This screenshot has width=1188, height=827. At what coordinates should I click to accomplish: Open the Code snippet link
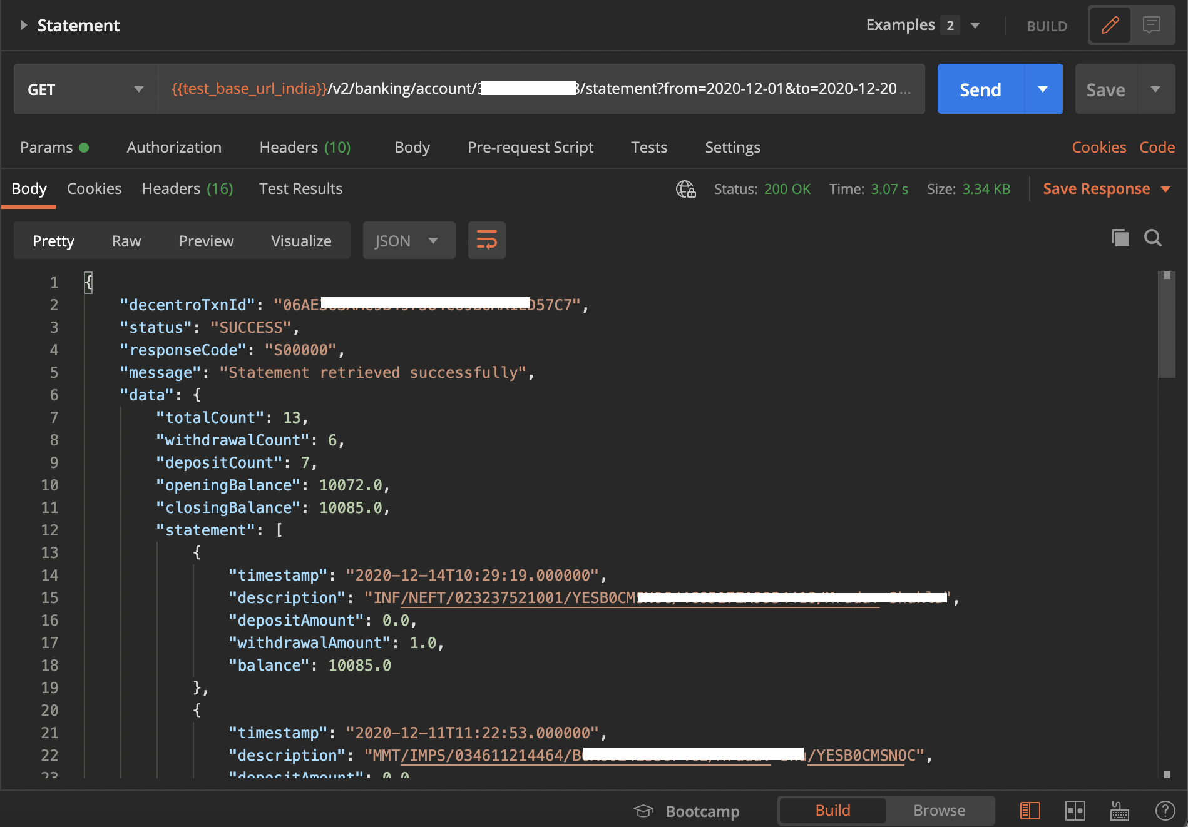(x=1157, y=147)
